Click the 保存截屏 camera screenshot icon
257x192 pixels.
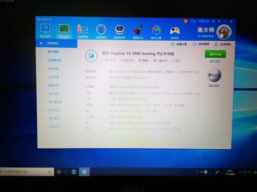pyautogui.click(x=195, y=44)
